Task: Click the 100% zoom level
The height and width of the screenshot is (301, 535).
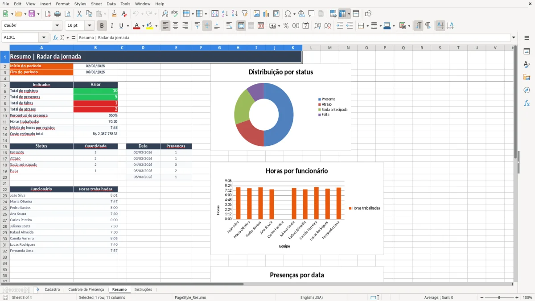Action: tap(527, 297)
